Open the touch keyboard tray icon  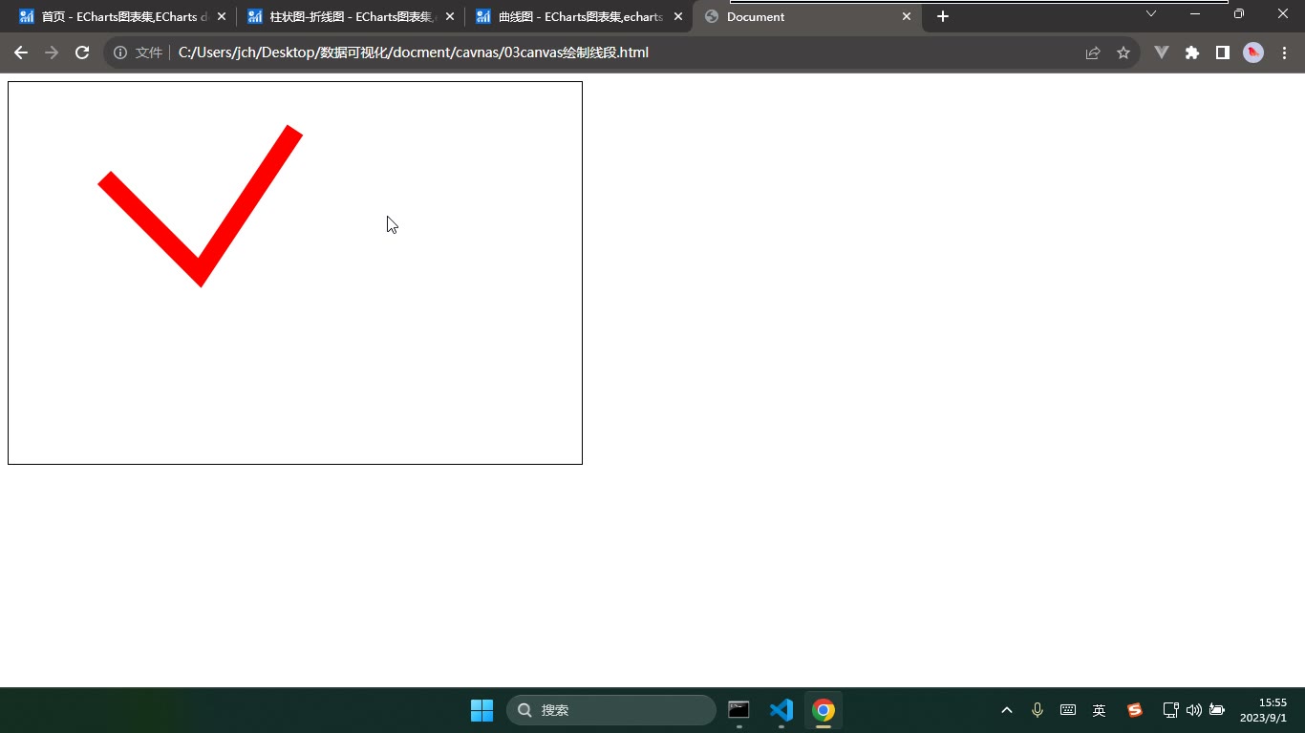pyautogui.click(x=1068, y=710)
